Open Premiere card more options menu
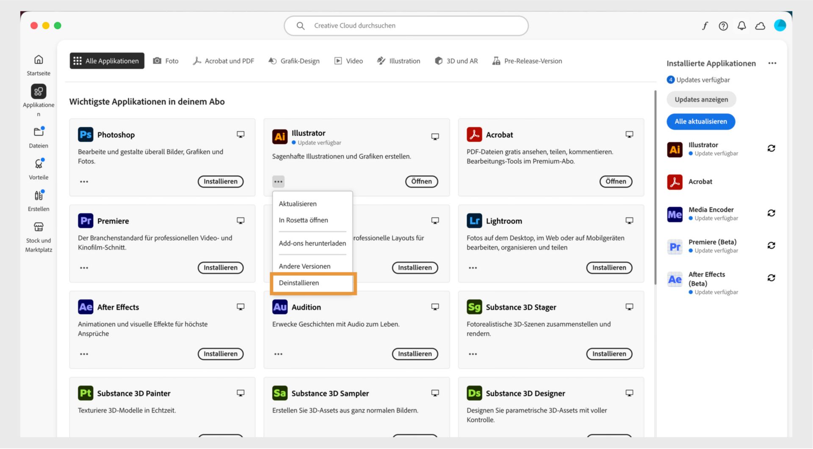Screen dimensions: 813x449 click(84, 268)
